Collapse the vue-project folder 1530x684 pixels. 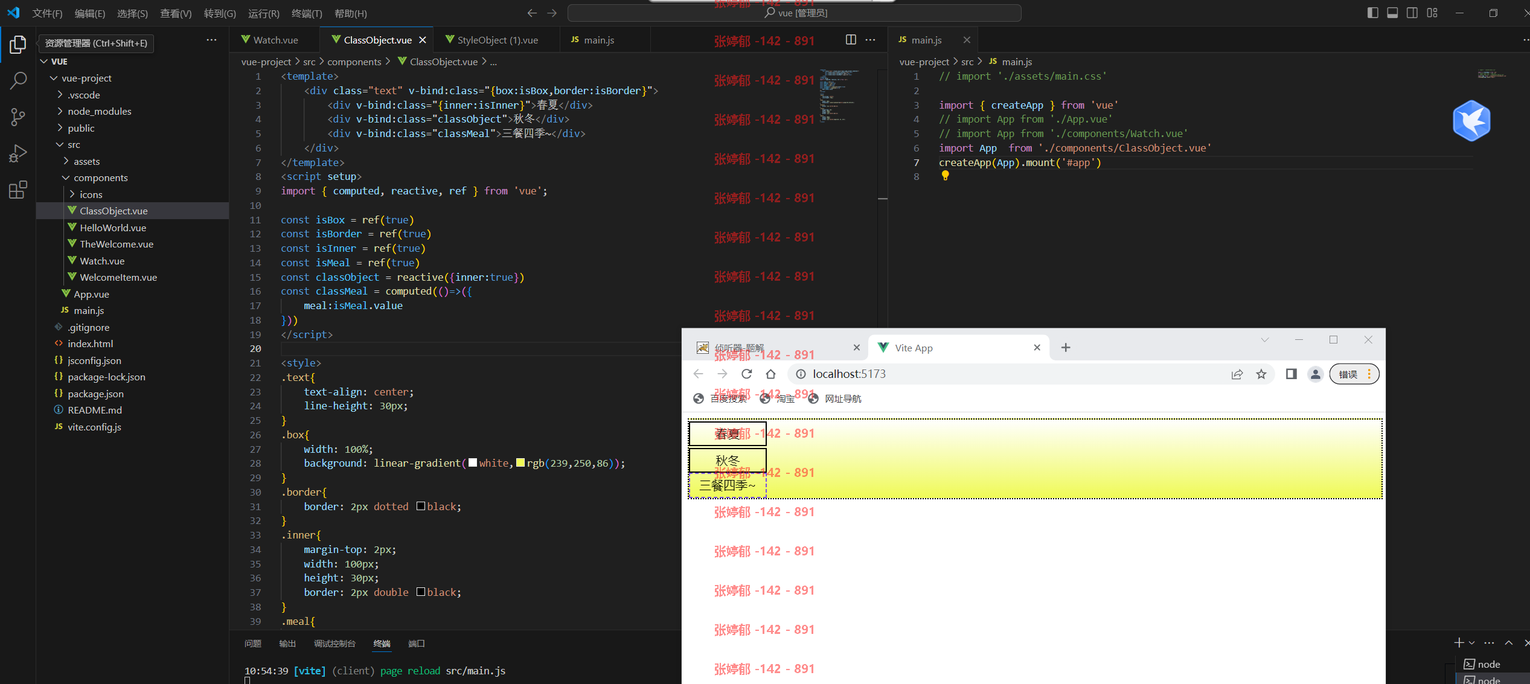tap(54, 78)
